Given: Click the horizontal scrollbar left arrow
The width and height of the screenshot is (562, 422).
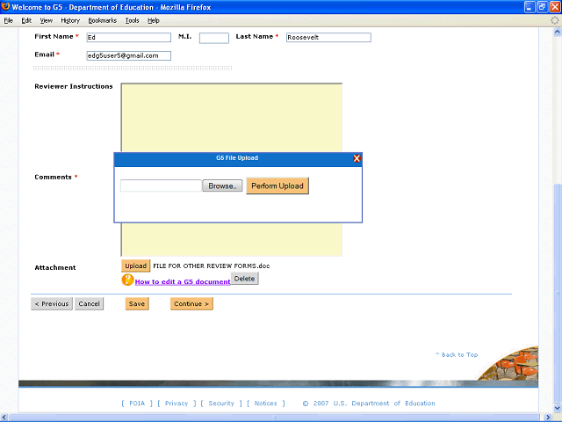Looking at the screenshot, I should point(4,418).
